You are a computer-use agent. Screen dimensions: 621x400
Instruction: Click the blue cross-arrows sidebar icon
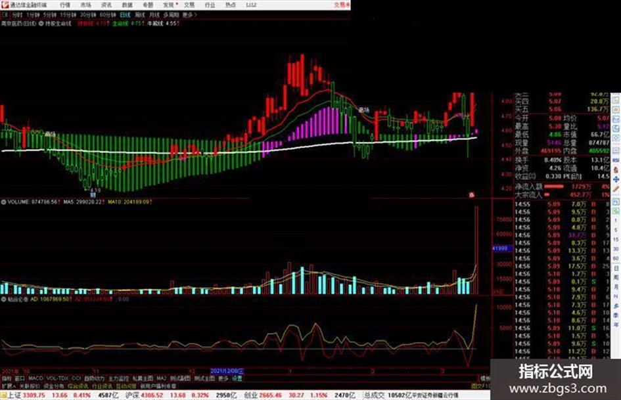(x=616, y=179)
